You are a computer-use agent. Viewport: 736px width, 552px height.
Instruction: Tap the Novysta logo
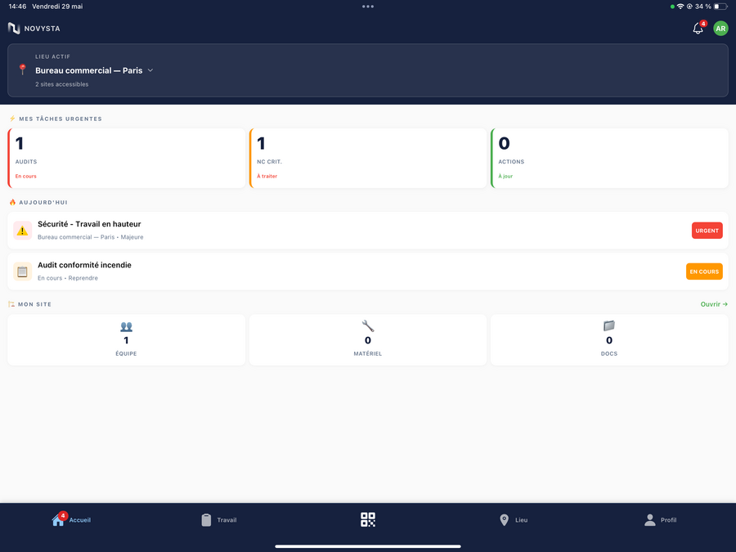pyautogui.click(x=34, y=29)
